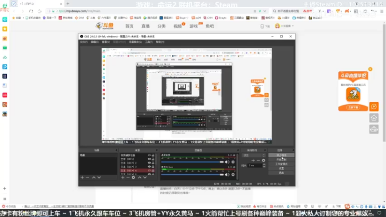Screen dimensions: 386x217
Task: Remove the scene transition with the minus
Action: (x=258, y=161)
